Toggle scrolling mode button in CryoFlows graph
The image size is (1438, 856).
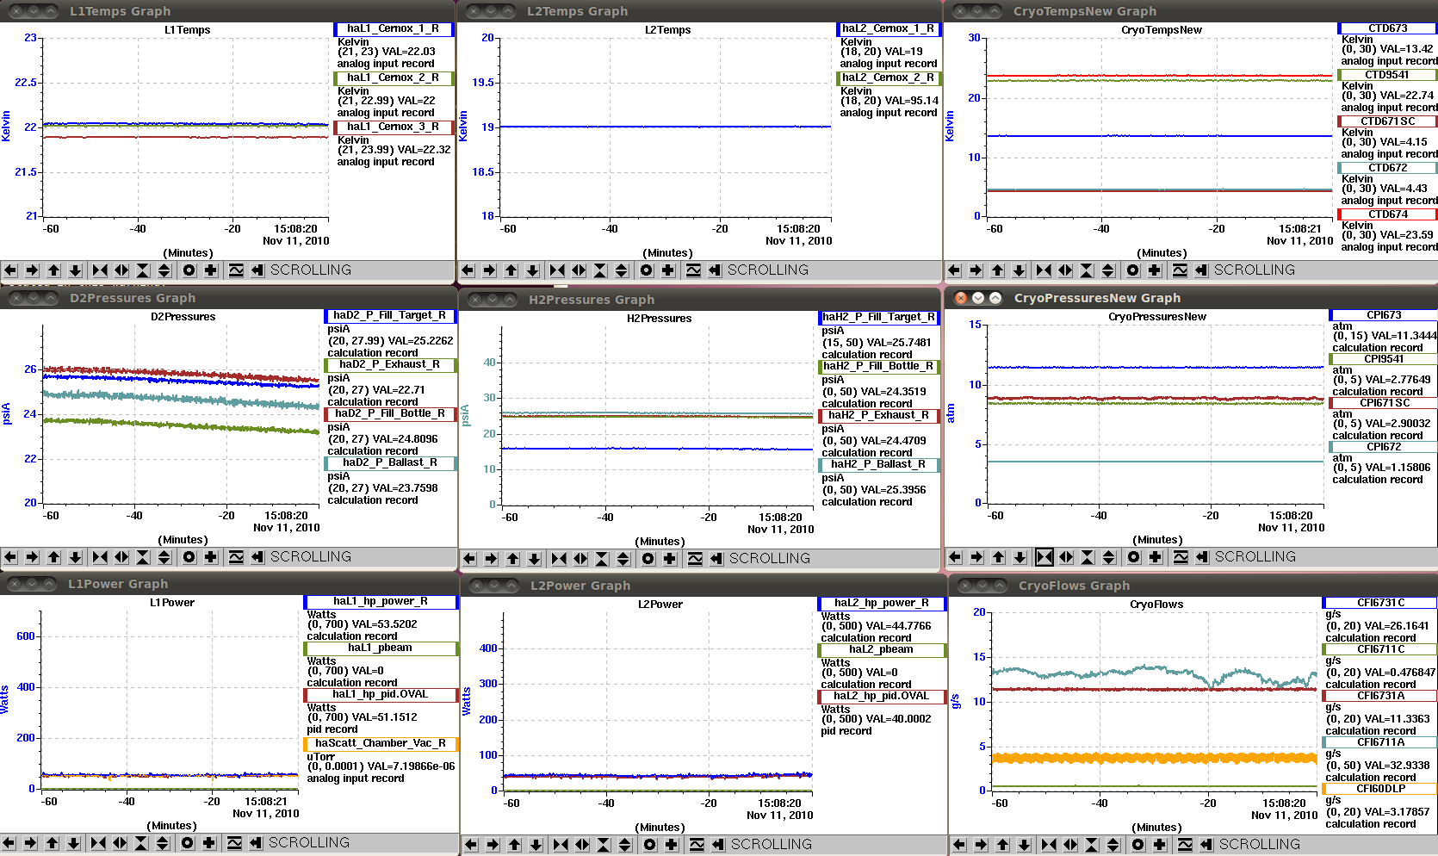tap(1206, 845)
